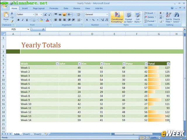
Task: Apply the Fill Color bucket
Action: (41, 20)
